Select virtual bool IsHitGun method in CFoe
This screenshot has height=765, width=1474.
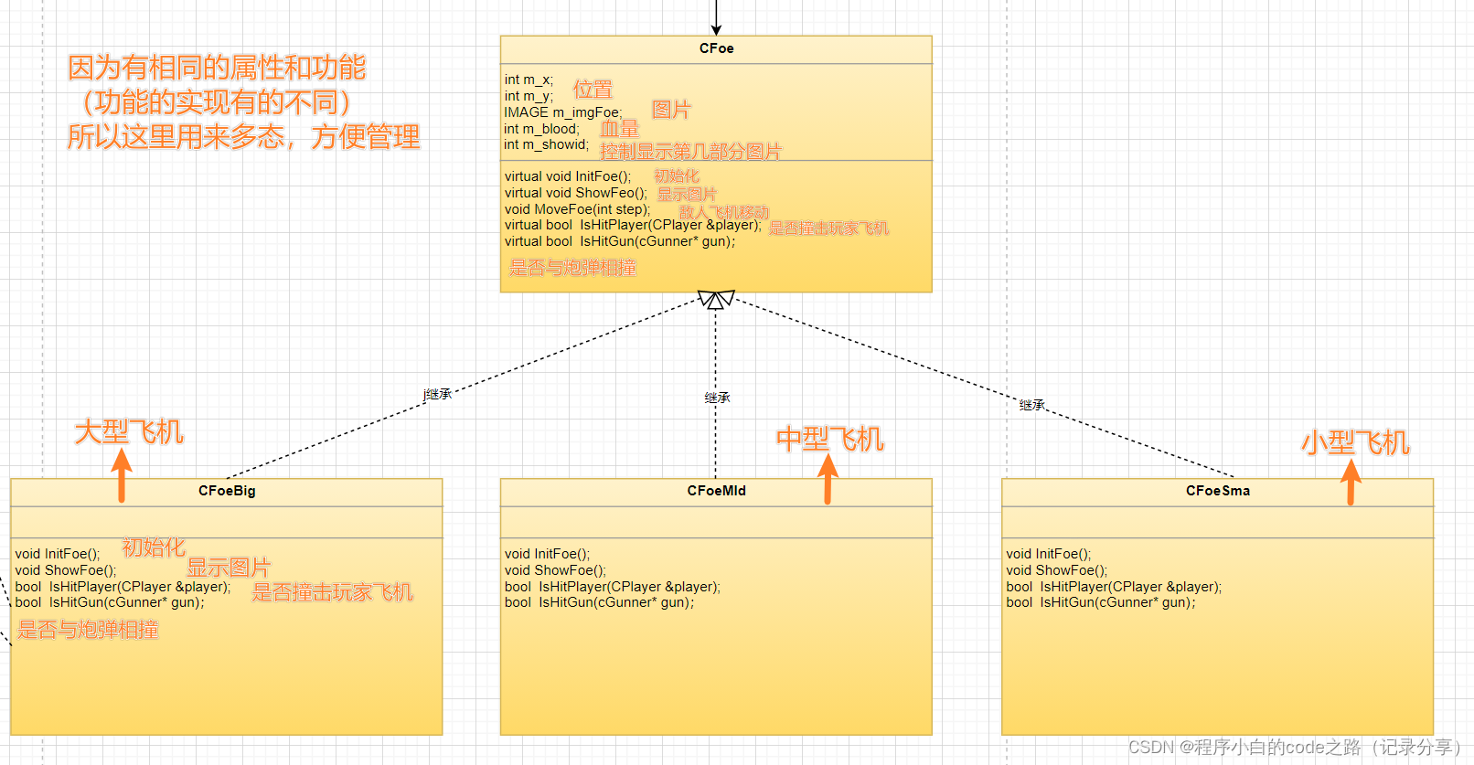pyautogui.click(x=620, y=241)
